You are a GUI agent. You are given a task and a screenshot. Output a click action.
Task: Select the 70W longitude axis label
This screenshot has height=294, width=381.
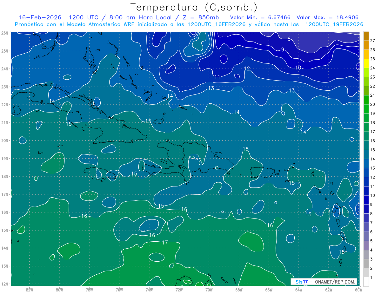point(209,290)
